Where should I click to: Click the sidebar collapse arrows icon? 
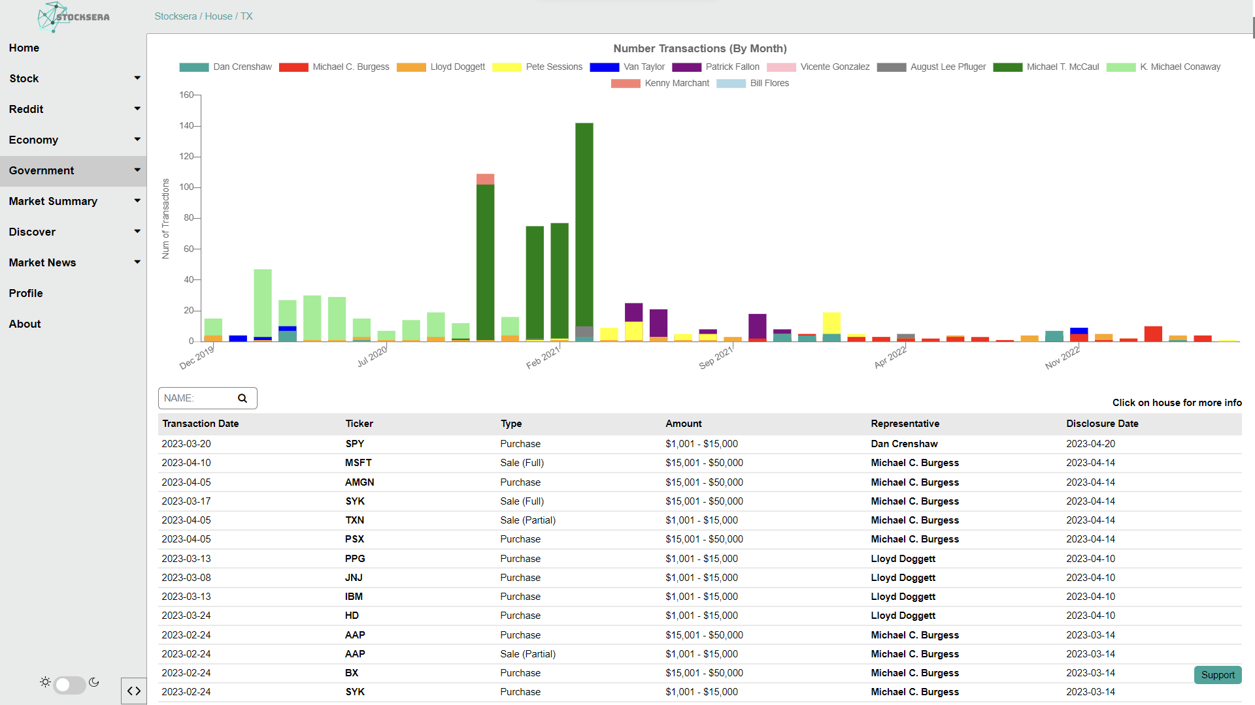(x=134, y=691)
